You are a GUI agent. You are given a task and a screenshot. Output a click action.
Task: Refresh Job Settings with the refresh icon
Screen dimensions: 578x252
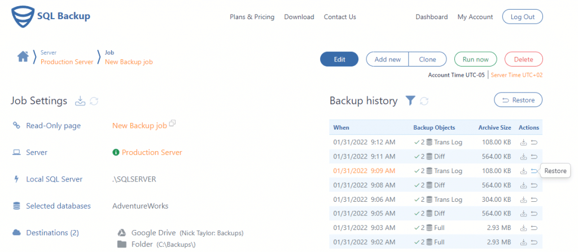pyautogui.click(x=94, y=101)
